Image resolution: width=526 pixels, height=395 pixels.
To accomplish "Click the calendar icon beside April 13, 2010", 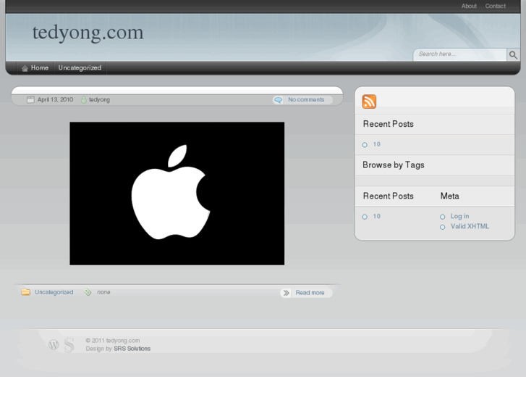I will click(x=30, y=100).
